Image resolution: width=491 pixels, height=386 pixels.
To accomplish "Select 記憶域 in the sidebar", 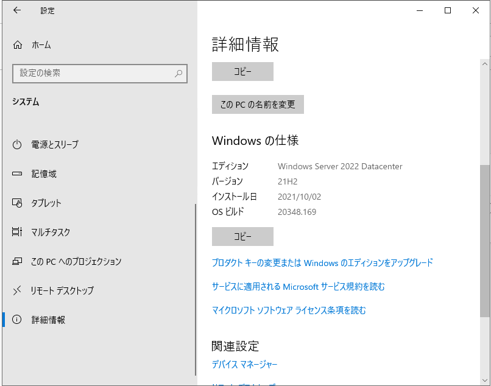I will click(98, 174).
